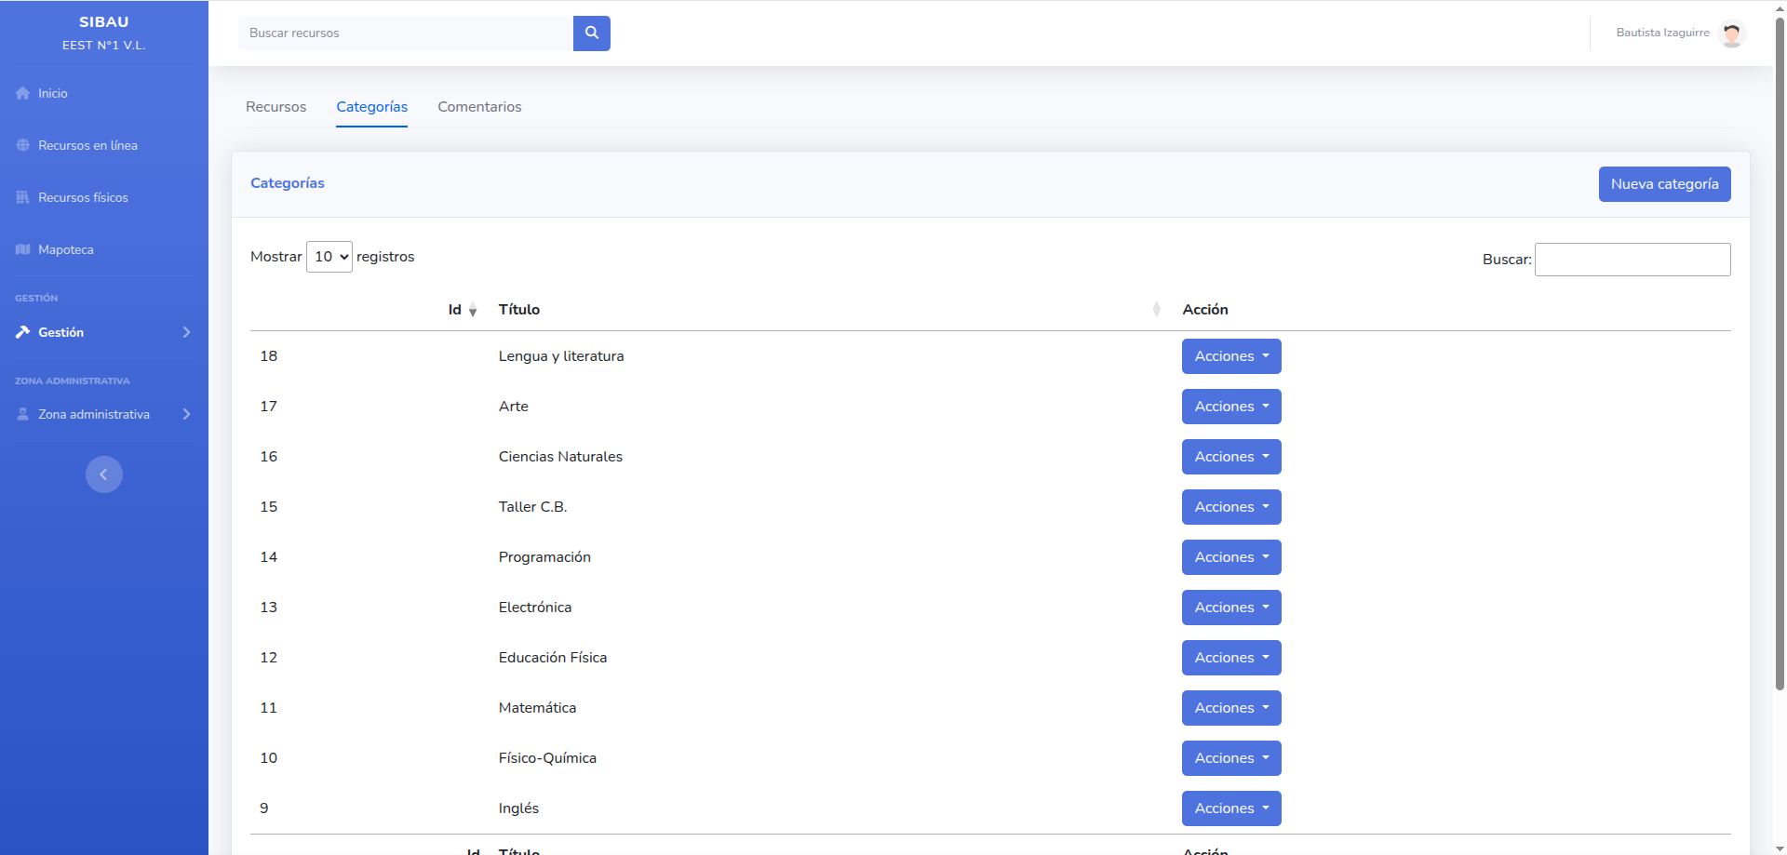
Task: Open the Acciones menu for Arte
Action: point(1230,407)
